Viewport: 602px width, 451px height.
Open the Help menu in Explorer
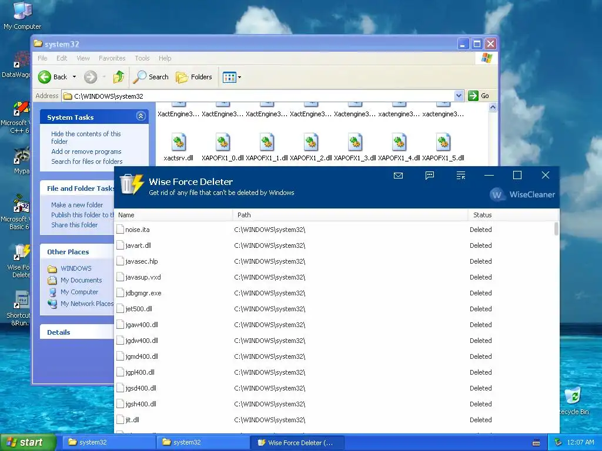coord(165,58)
